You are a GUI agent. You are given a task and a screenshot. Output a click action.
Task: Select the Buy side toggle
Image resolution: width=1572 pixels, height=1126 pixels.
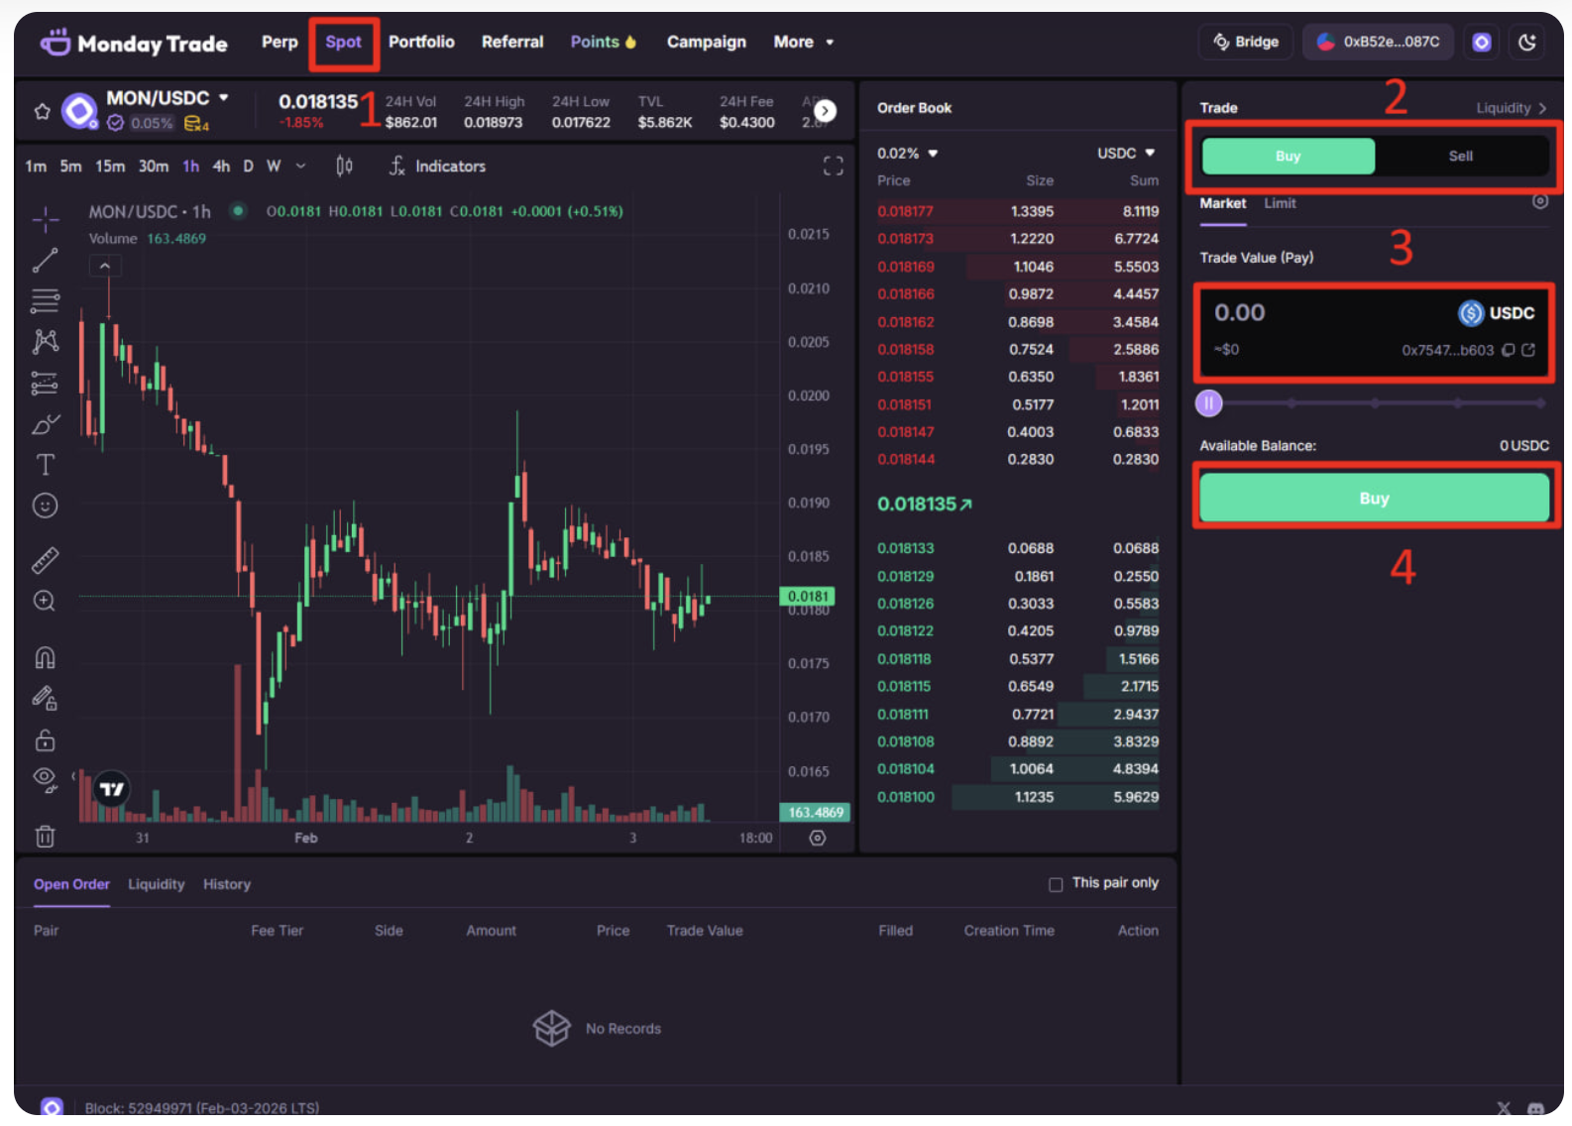pos(1288,156)
